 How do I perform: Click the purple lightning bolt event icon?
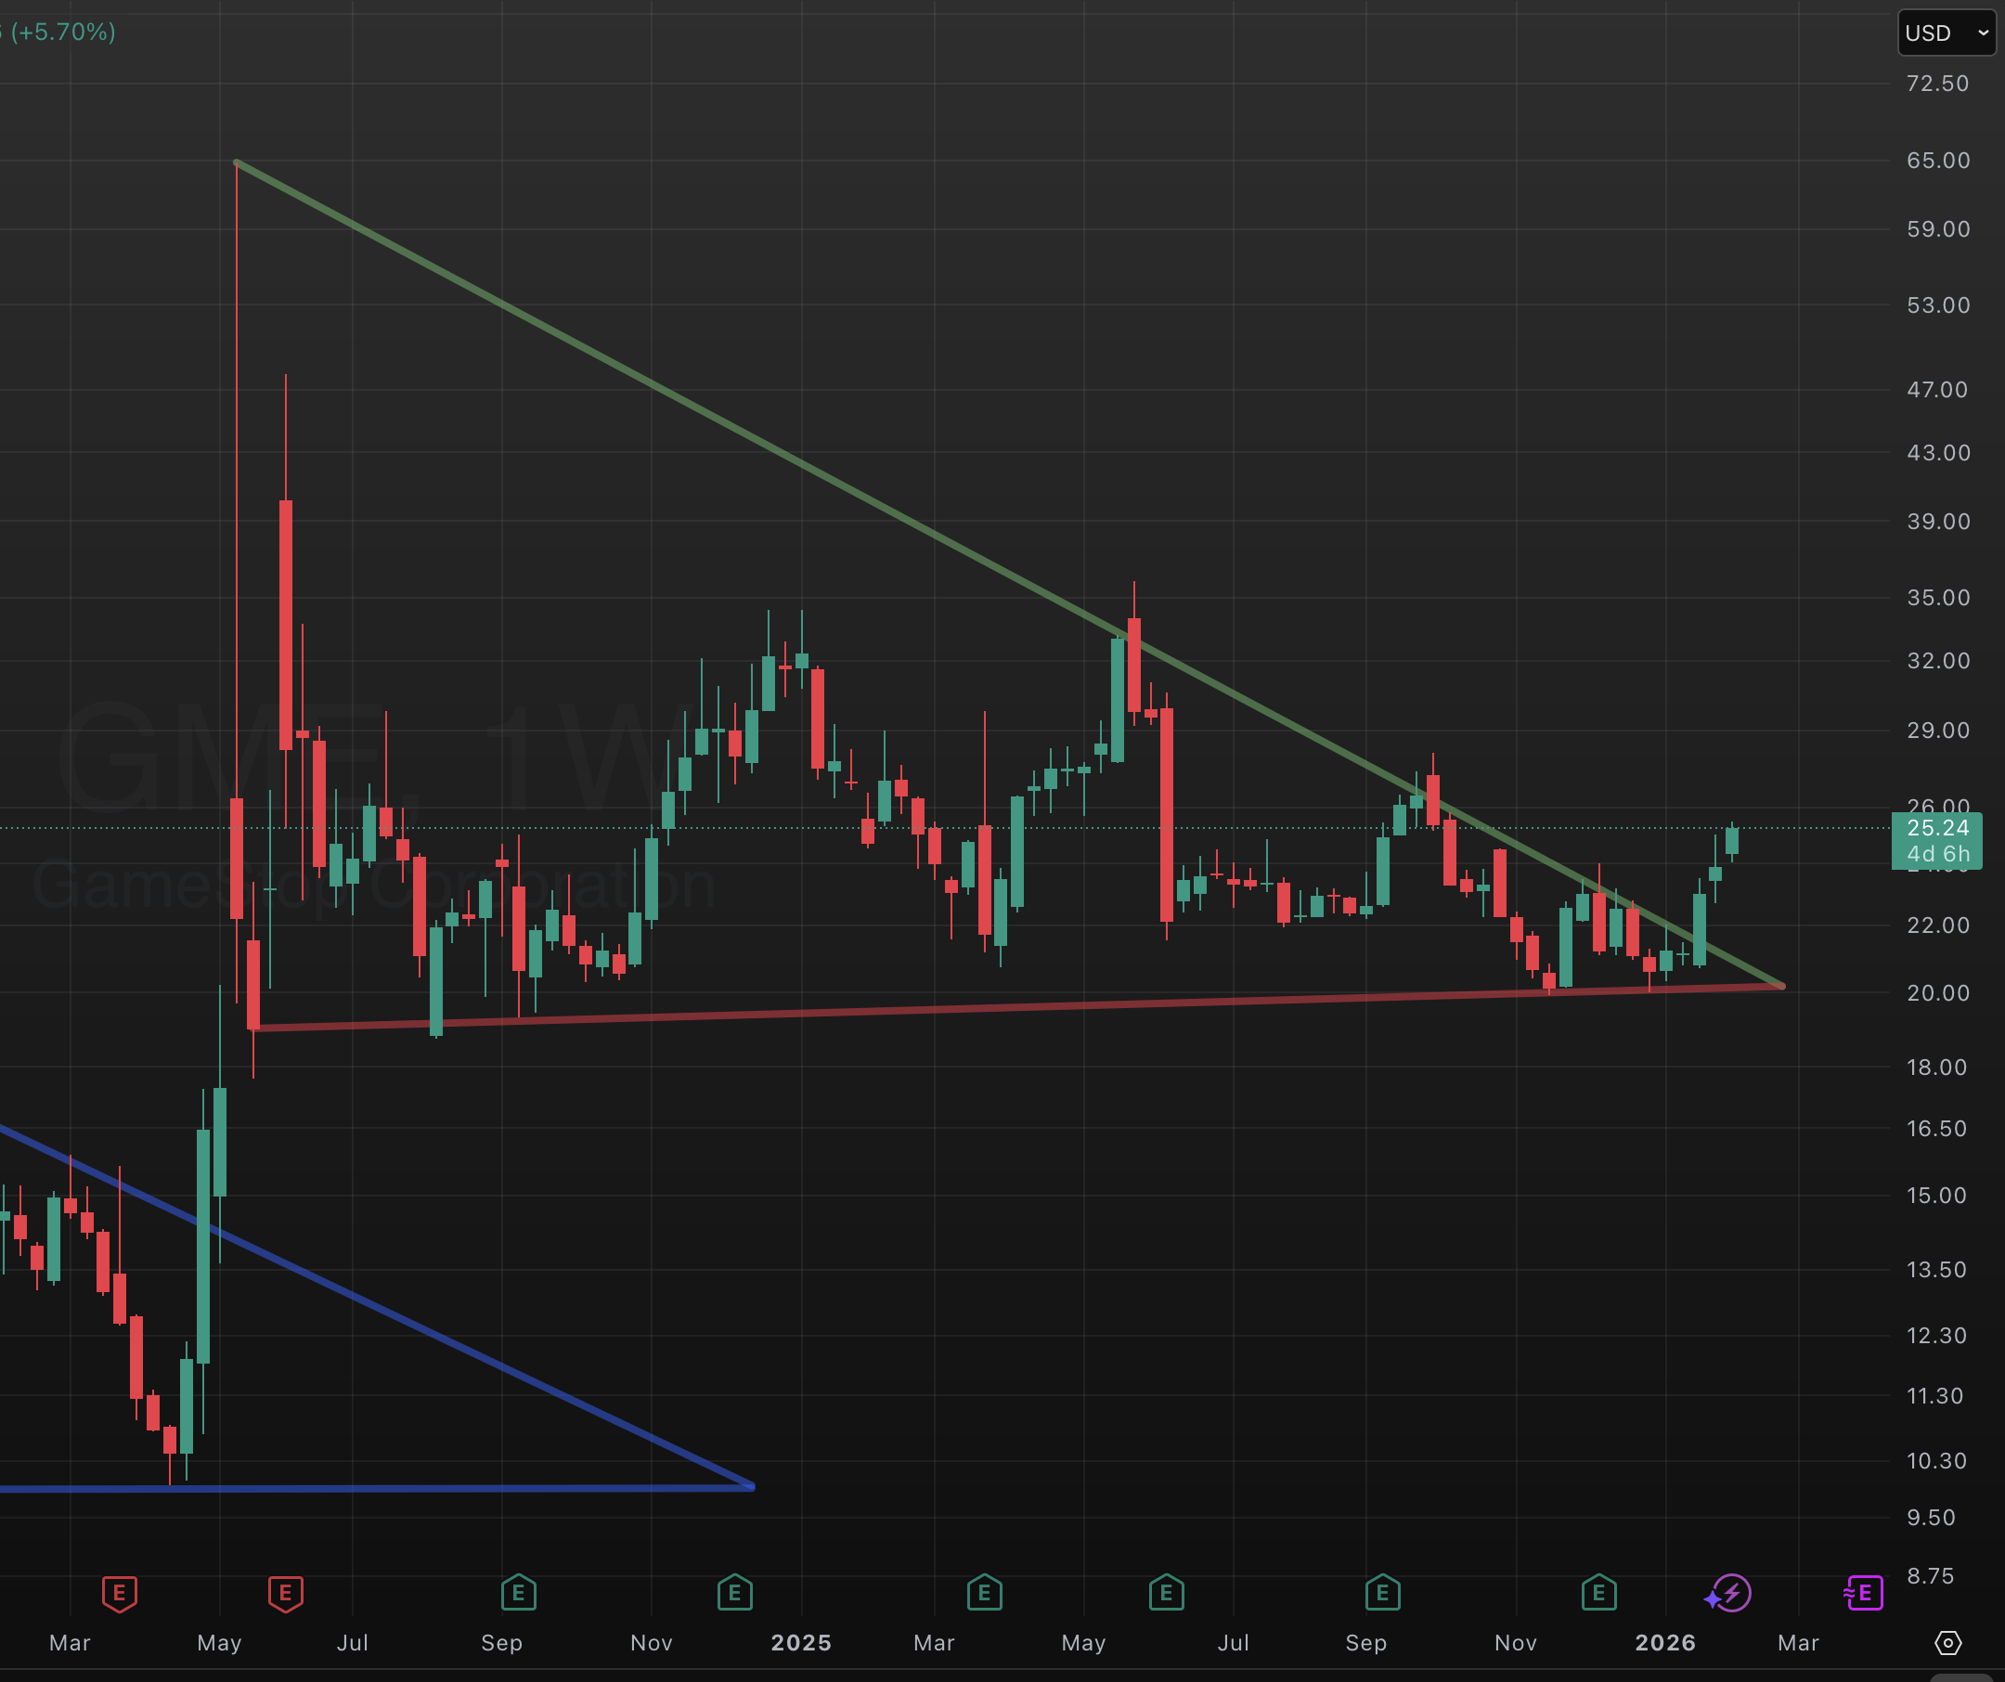coord(1730,1593)
